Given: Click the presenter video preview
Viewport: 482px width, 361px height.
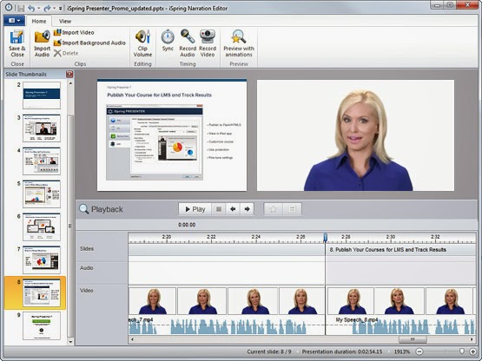Looking at the screenshot, I should tap(355, 135).
